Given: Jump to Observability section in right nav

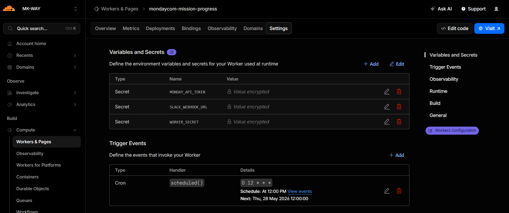Looking at the screenshot, I should click(444, 79).
